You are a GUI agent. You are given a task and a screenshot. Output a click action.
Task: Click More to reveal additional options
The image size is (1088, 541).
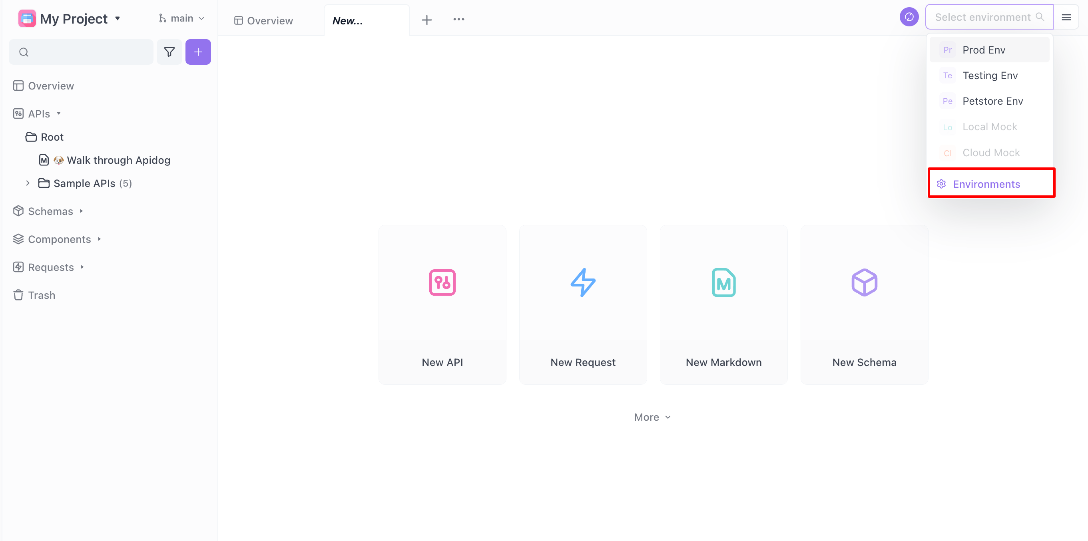(x=652, y=417)
